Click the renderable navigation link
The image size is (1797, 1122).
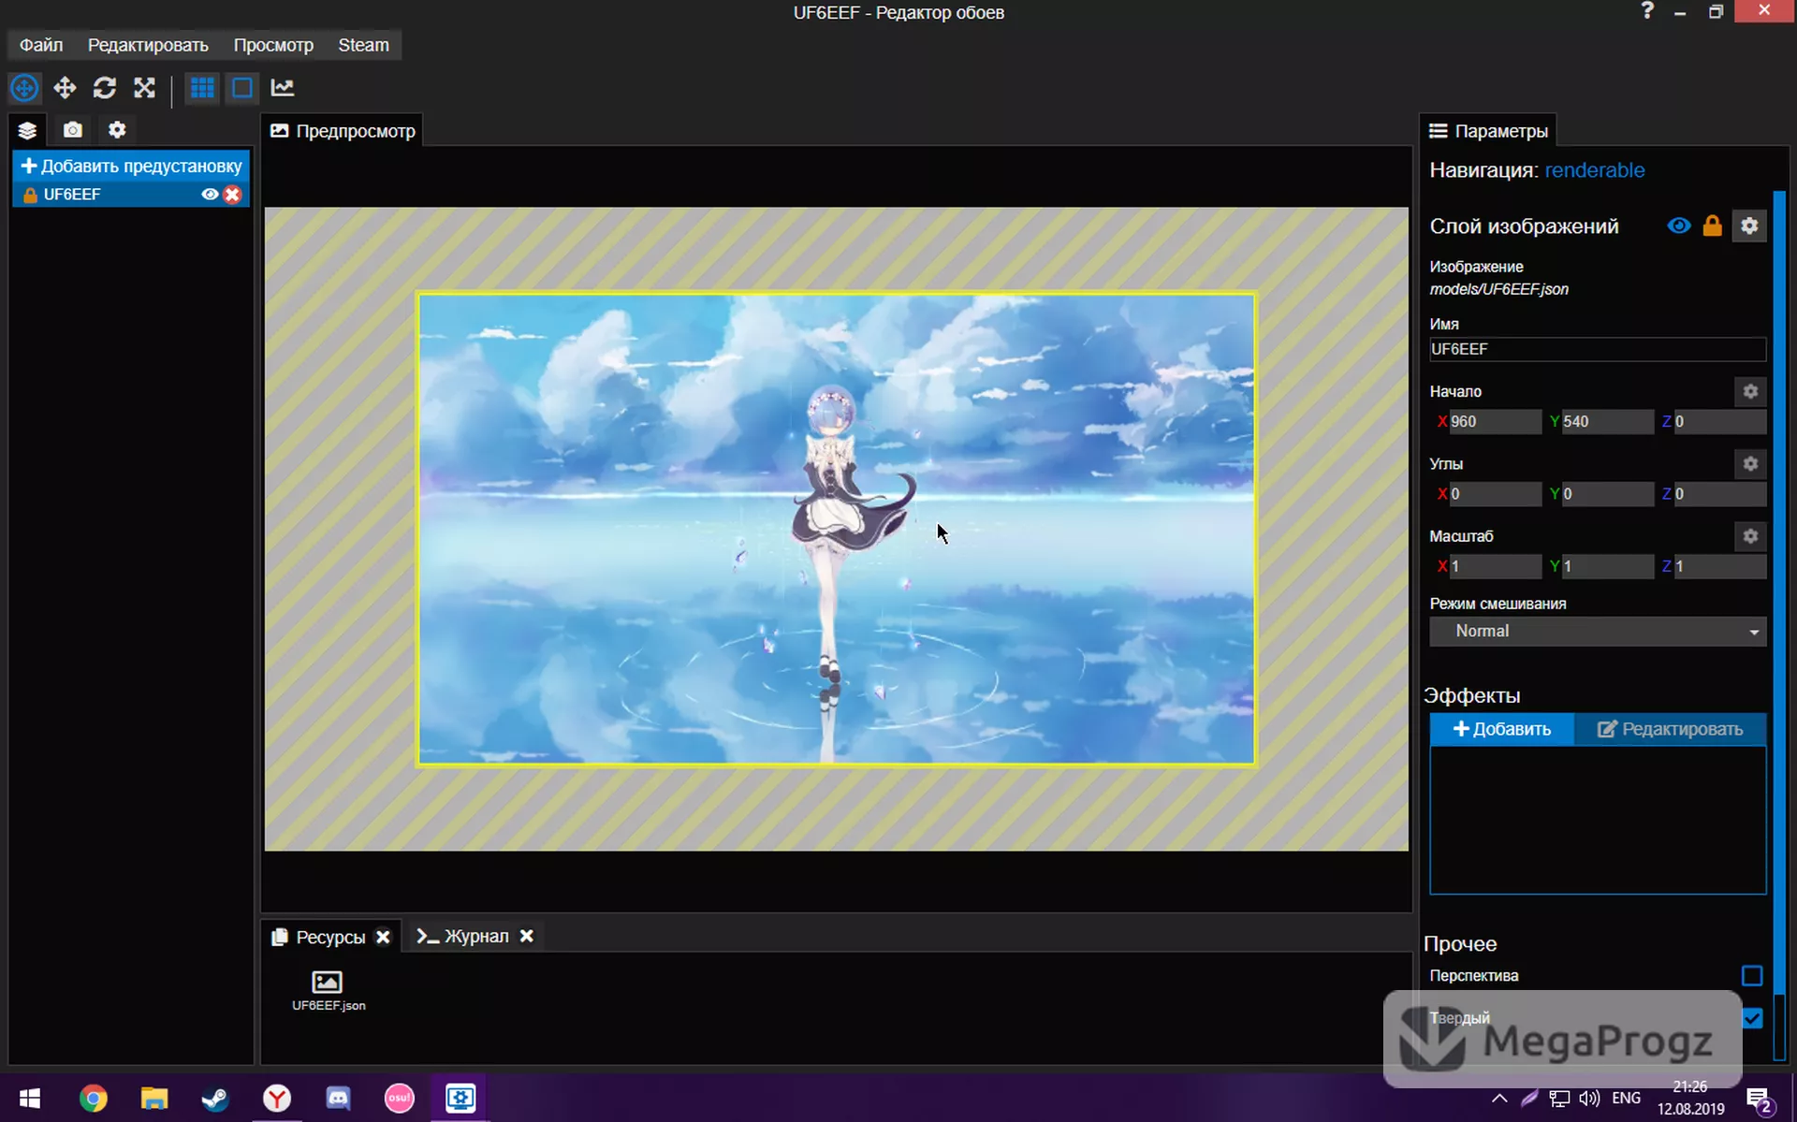1594,170
